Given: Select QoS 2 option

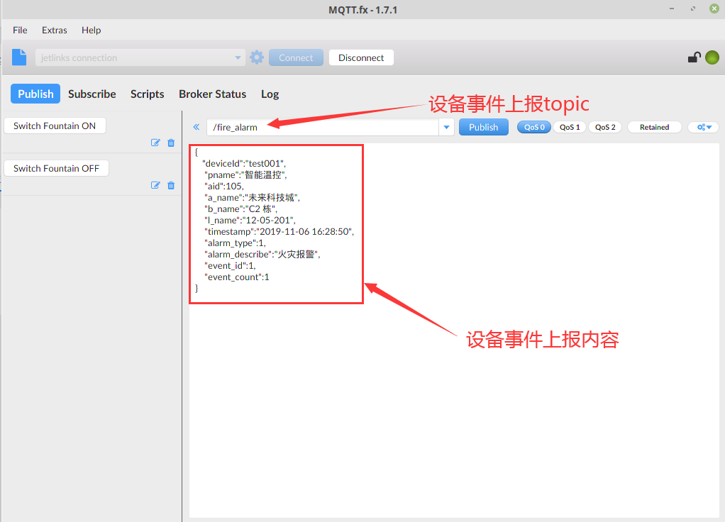Looking at the screenshot, I should (605, 127).
